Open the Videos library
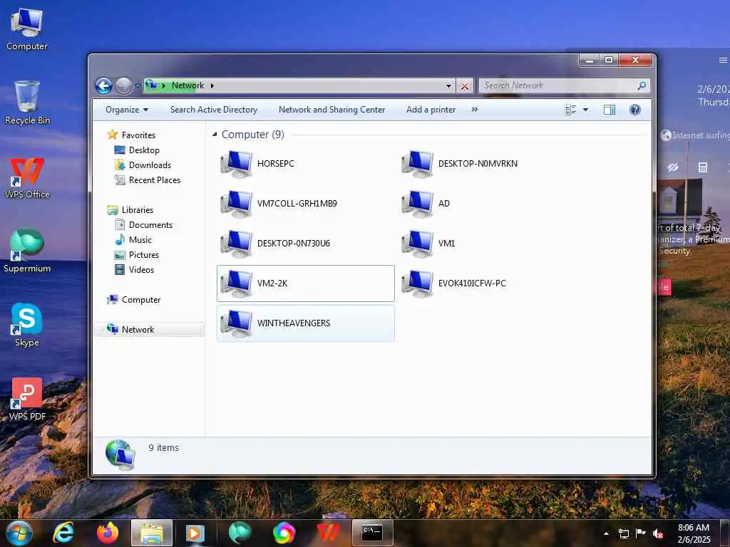 pos(141,270)
